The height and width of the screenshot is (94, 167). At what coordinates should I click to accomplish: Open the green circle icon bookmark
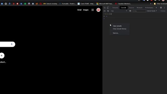[25, 4]
